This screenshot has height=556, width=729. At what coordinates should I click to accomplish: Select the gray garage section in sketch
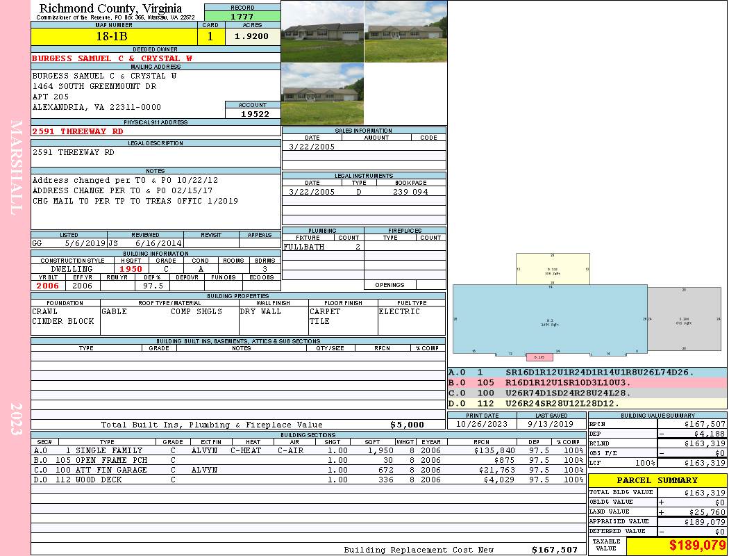682,320
